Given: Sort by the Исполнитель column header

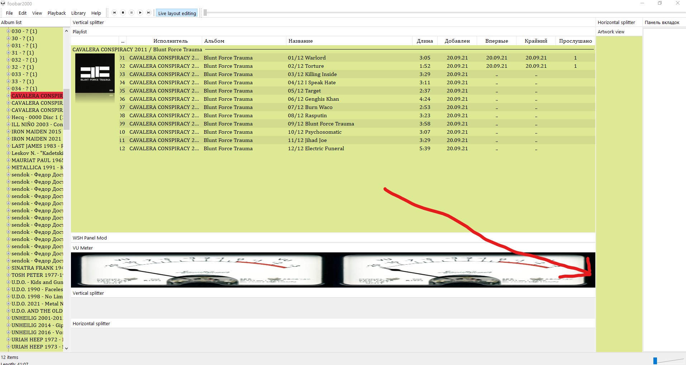Looking at the screenshot, I should tap(170, 41).
